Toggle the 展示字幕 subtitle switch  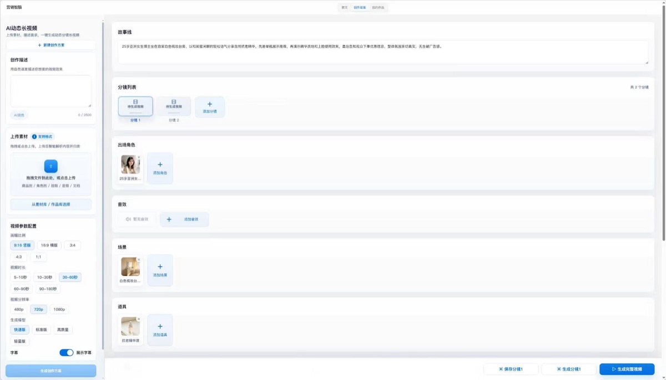[67, 352]
